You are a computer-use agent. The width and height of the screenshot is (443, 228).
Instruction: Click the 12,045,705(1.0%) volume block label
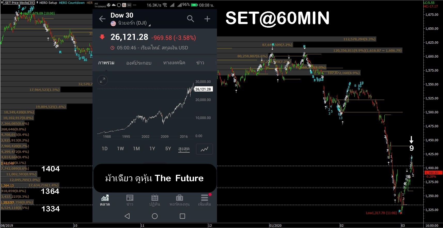click(25, 180)
